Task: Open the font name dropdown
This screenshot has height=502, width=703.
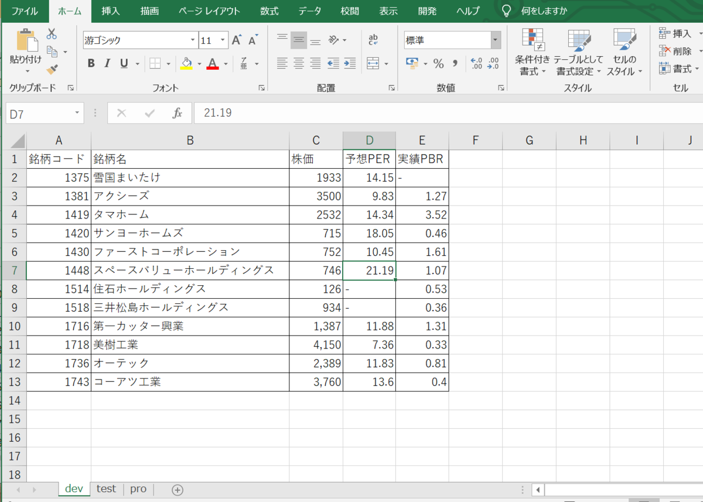Action: (x=192, y=40)
